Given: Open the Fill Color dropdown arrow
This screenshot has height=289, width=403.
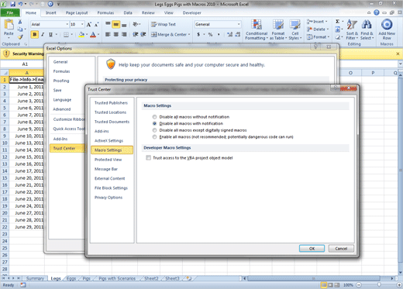Looking at the screenshot, I should tap(87, 34).
